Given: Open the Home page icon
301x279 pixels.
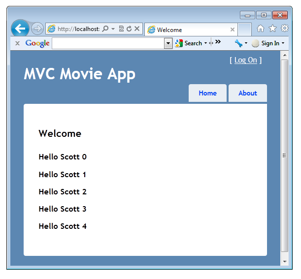Looking at the screenshot, I should (261, 29).
